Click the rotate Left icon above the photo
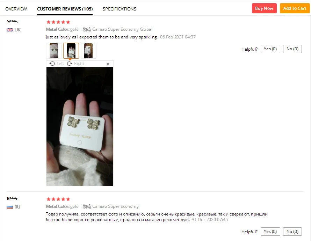 (x=52, y=64)
